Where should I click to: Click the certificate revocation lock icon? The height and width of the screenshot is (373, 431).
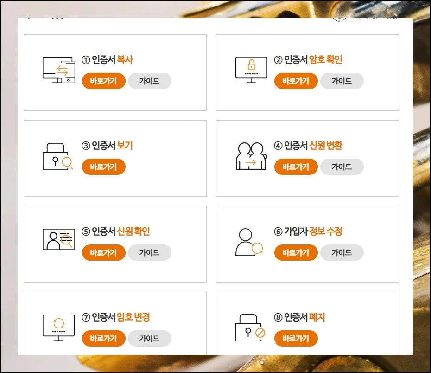pos(251,328)
